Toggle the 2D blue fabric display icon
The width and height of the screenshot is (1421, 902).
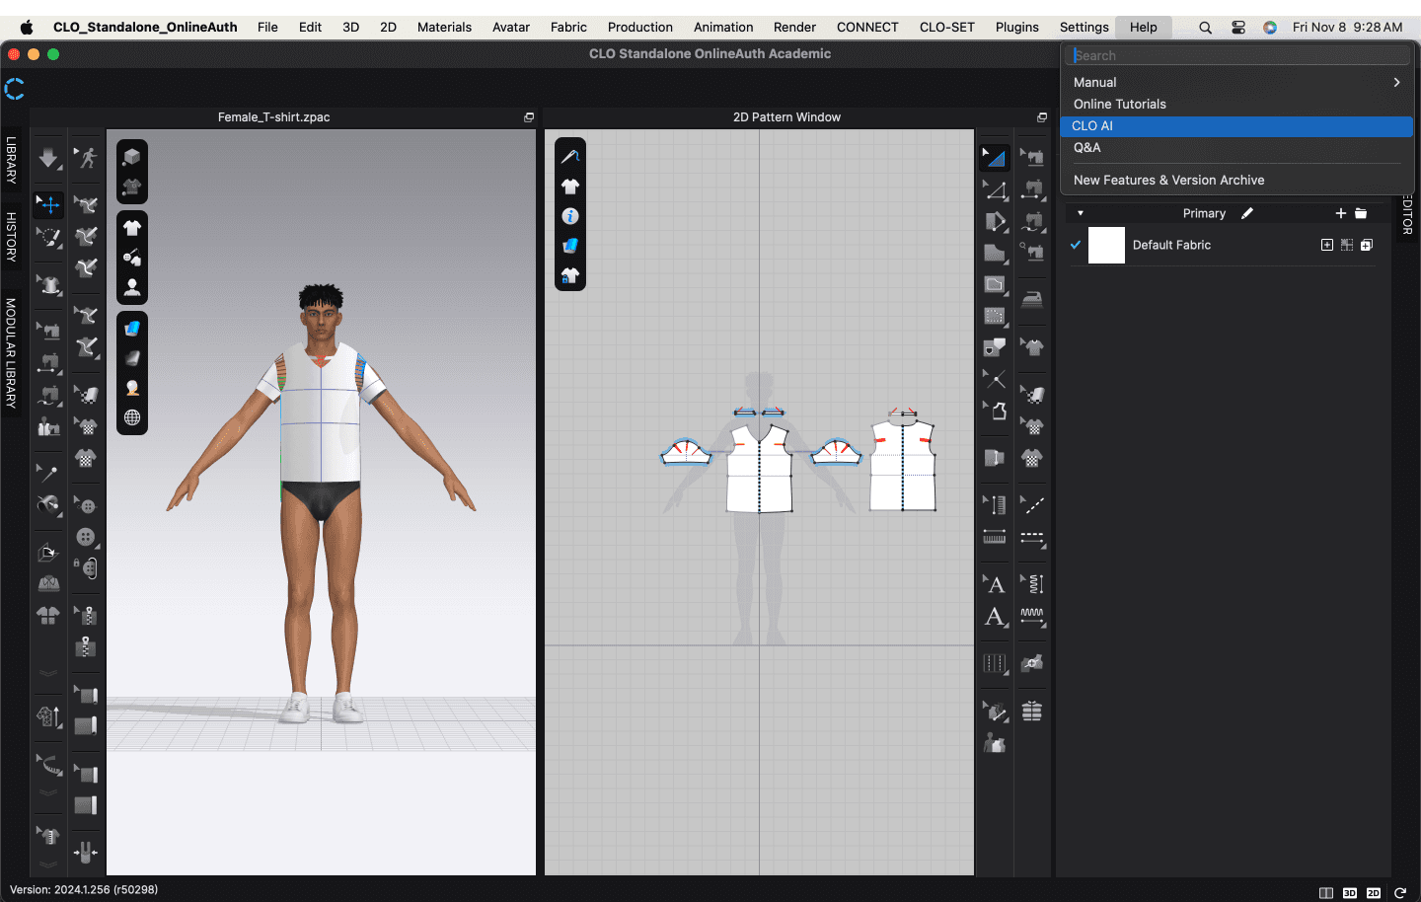pos(570,246)
